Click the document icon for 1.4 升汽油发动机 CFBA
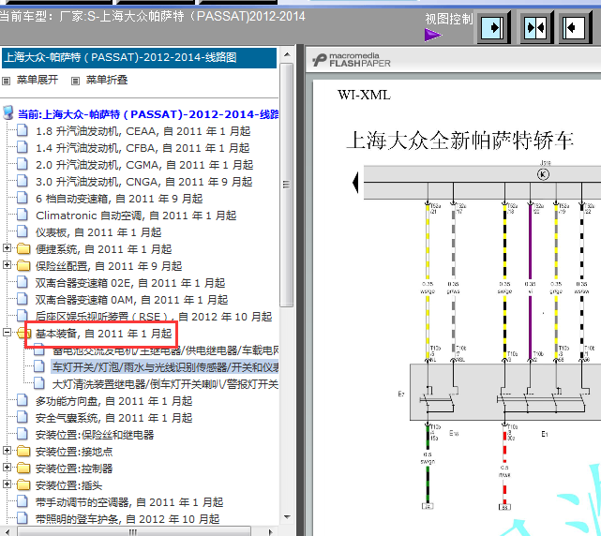This screenshot has height=536, width=601. click(x=23, y=147)
